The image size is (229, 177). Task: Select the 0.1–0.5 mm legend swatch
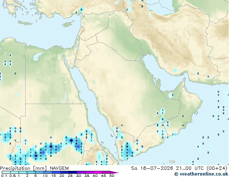pyautogui.click(x=6, y=172)
